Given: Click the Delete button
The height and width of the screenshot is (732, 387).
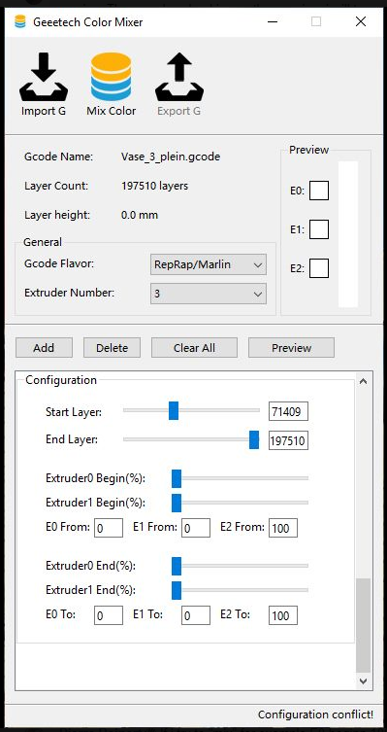Looking at the screenshot, I should tap(112, 348).
